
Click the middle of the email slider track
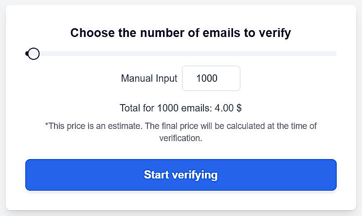click(x=181, y=54)
